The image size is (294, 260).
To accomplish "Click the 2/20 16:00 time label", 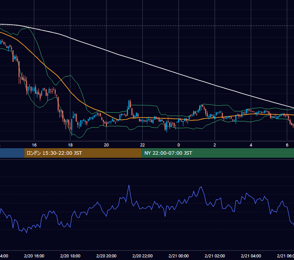I will (x=34, y=256).
